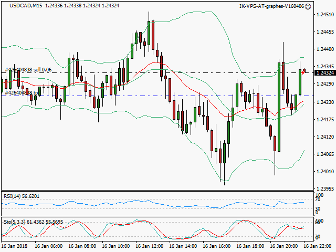The image size is (336, 252).
Task: Click the tall green candle at 20:00
Action: [x=279, y=105]
